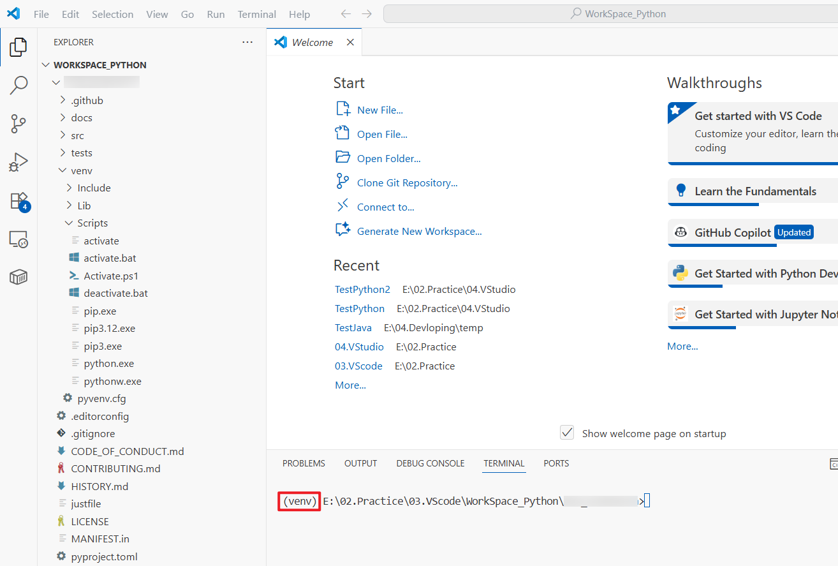The image size is (838, 566).
Task: Expand the tests folder
Action: click(62, 153)
